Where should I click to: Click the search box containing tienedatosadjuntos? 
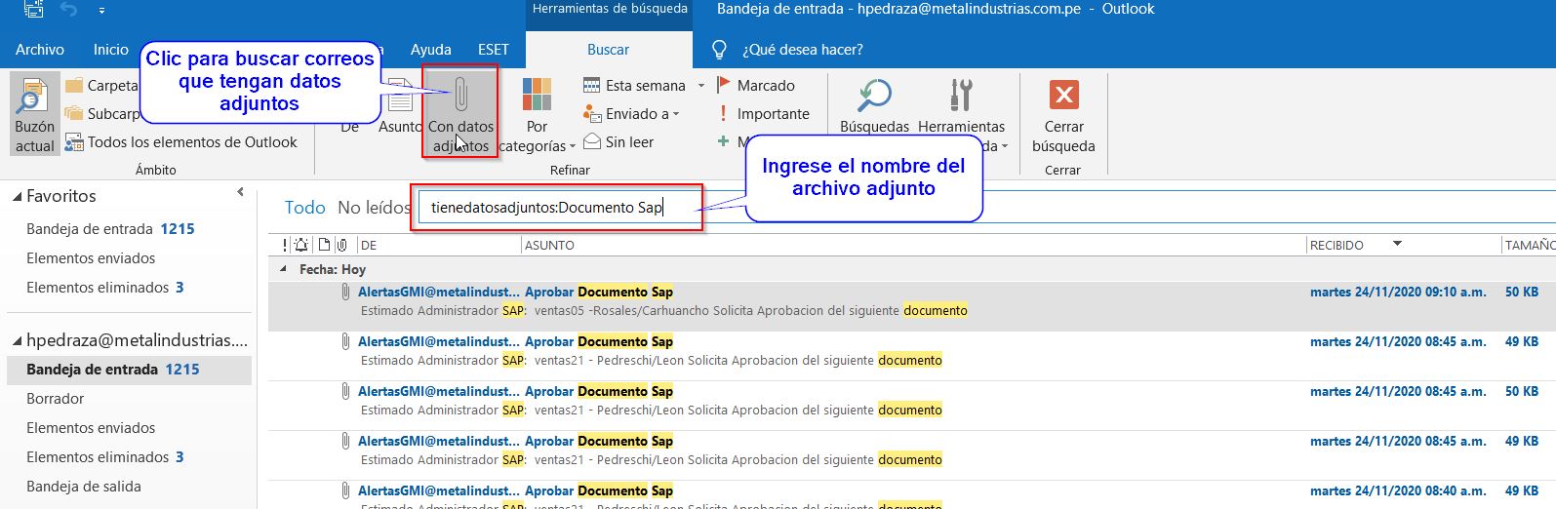point(556,208)
